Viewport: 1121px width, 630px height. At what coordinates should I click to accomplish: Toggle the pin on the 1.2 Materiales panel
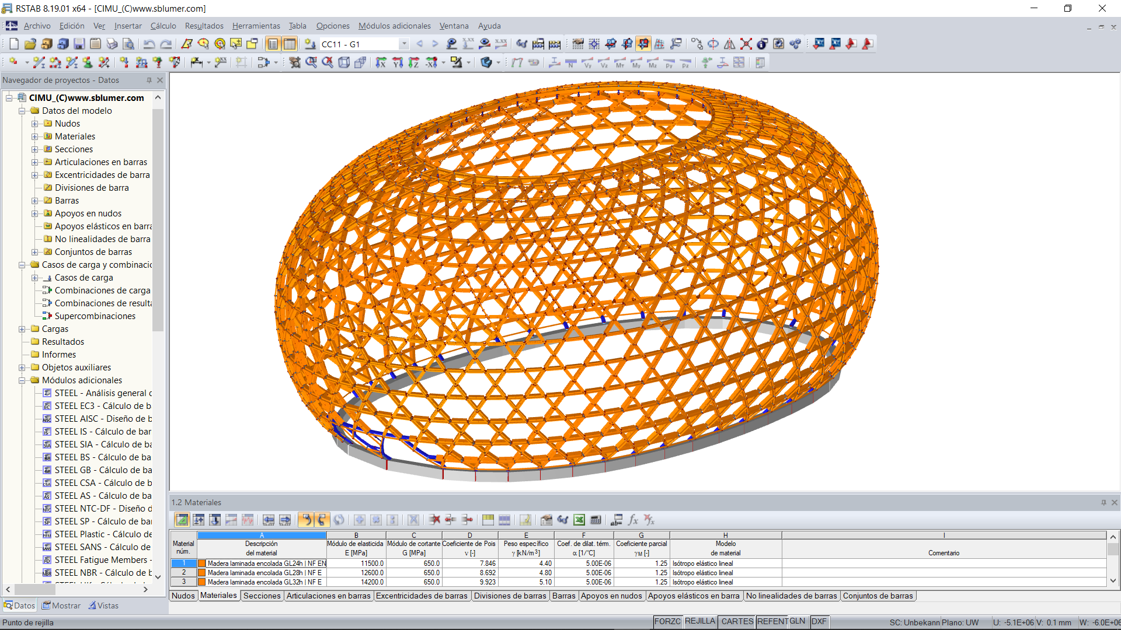[1103, 502]
